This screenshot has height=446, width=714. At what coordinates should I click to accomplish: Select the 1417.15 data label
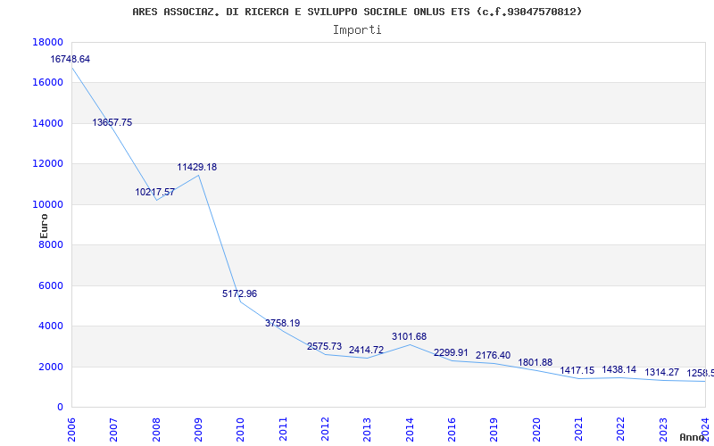[x=577, y=370]
